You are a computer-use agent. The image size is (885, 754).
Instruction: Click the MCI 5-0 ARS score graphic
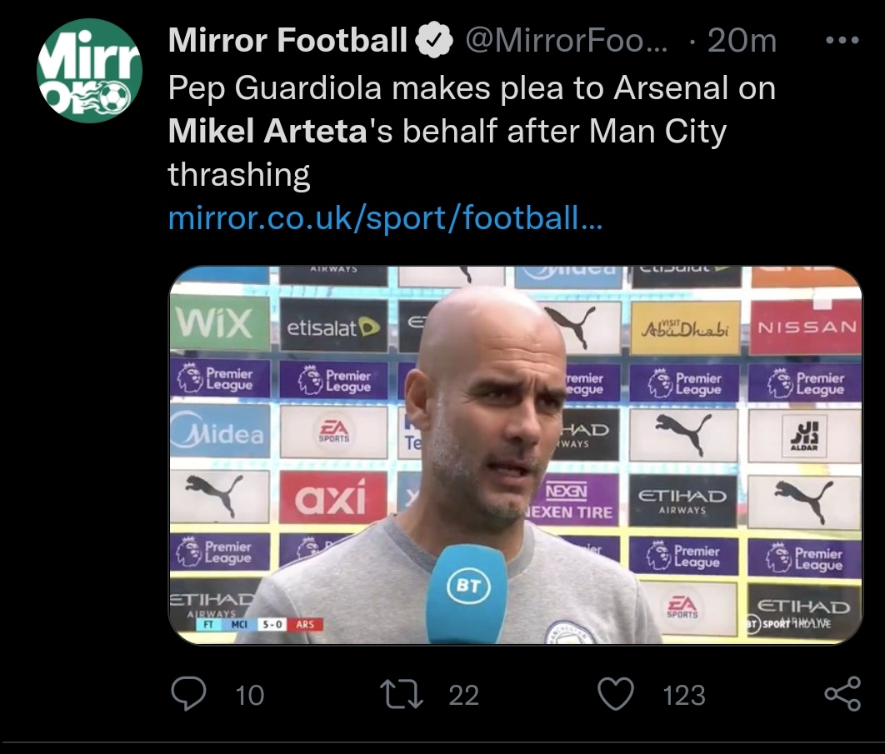click(x=260, y=624)
